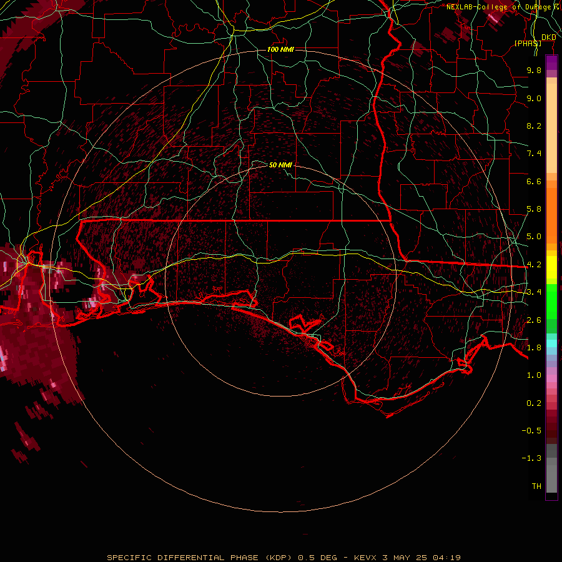The width and height of the screenshot is (562, 562).
Task: Click the [PHAS] units label
Action: click(x=528, y=43)
